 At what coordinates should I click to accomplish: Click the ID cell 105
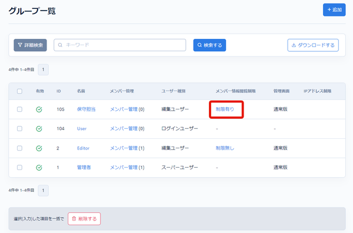[x=61, y=109]
